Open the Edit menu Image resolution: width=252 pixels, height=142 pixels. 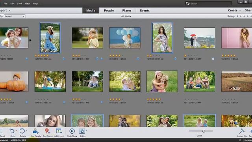[x=12, y=4]
